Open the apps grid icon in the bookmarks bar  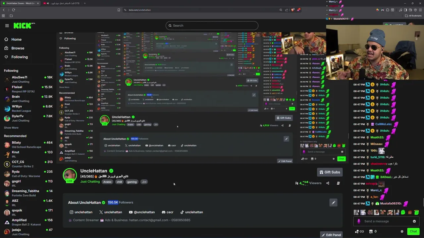click(x=3, y=16)
